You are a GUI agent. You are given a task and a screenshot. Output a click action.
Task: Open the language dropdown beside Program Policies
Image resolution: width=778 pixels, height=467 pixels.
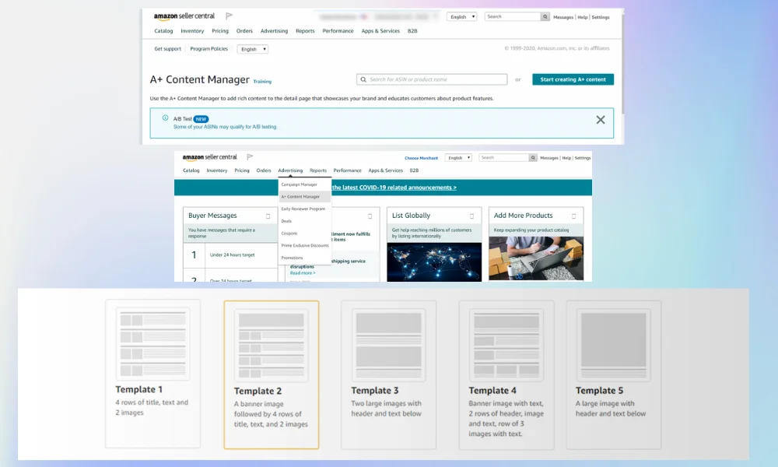click(253, 49)
